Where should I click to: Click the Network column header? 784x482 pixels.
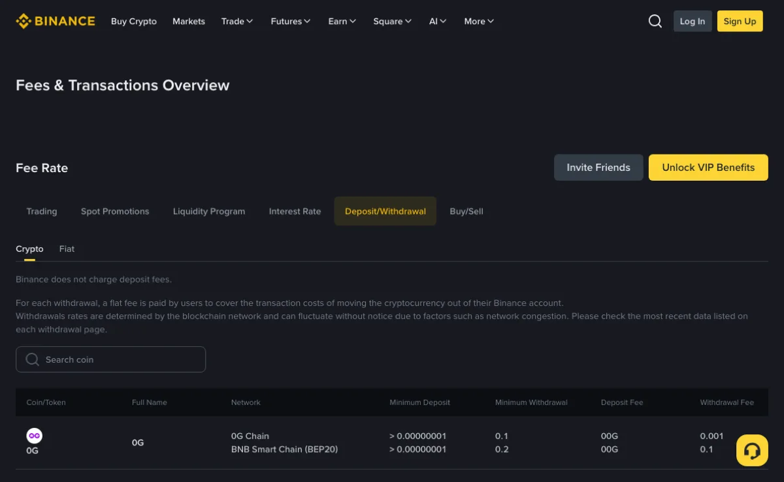pos(246,402)
